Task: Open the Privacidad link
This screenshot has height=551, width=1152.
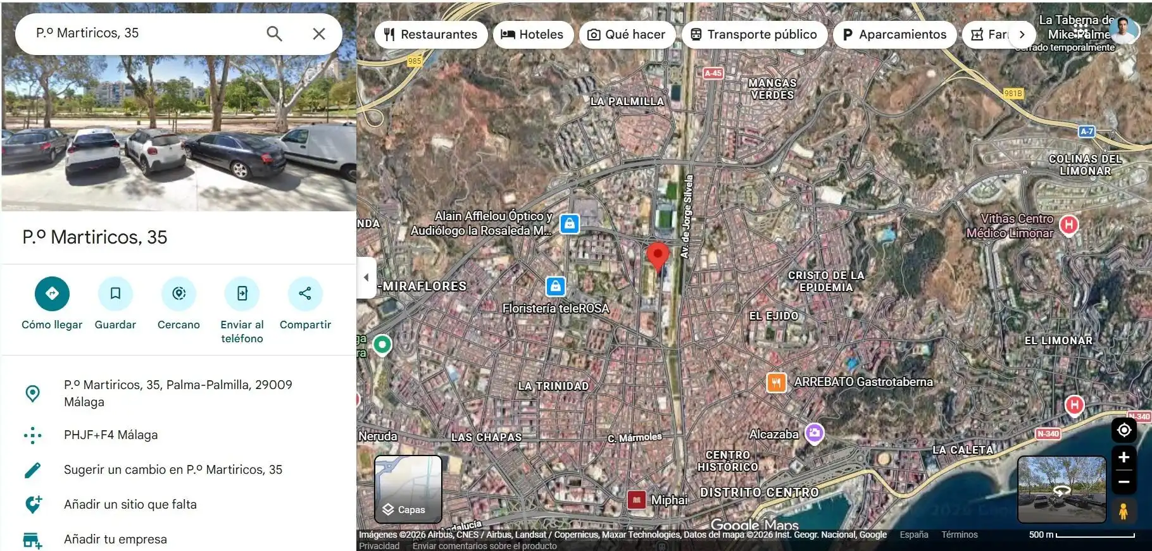Action: [x=379, y=546]
